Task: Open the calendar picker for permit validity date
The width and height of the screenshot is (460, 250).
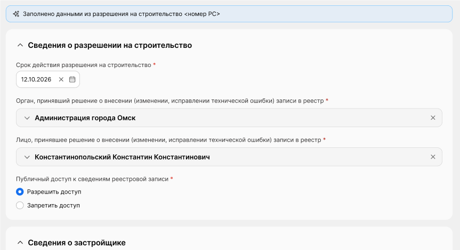Action: 72,79
